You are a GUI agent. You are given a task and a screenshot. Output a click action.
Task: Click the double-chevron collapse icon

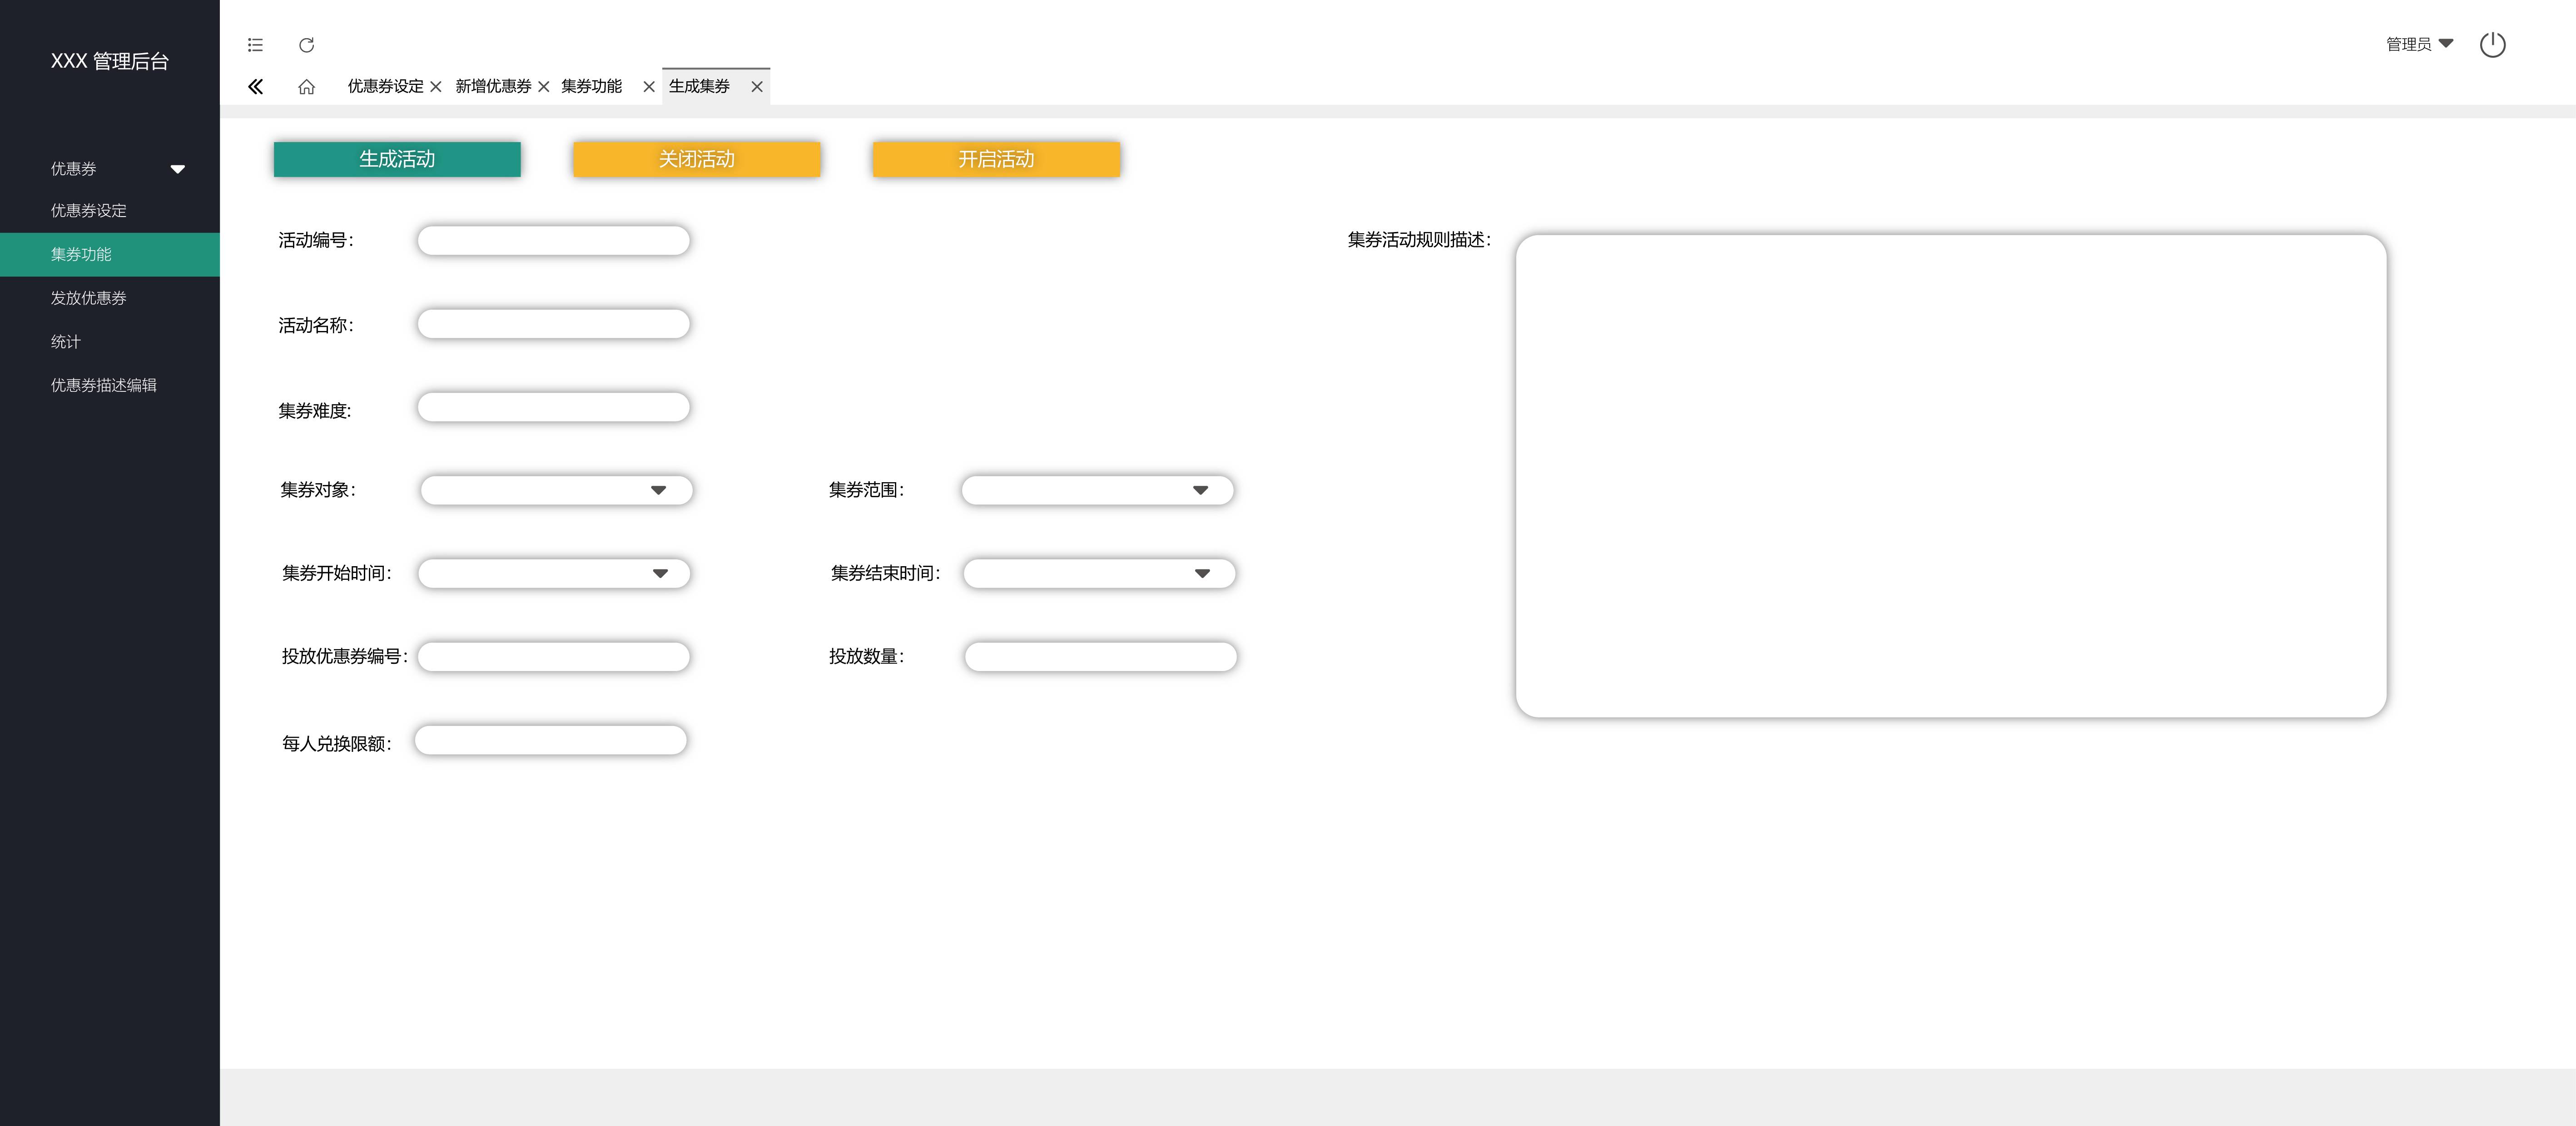point(256,87)
